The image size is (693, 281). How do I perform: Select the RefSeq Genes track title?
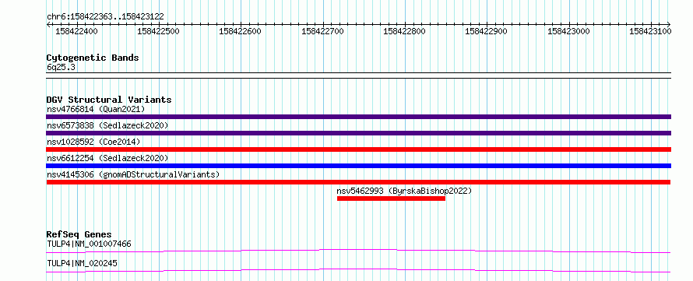[79, 234]
